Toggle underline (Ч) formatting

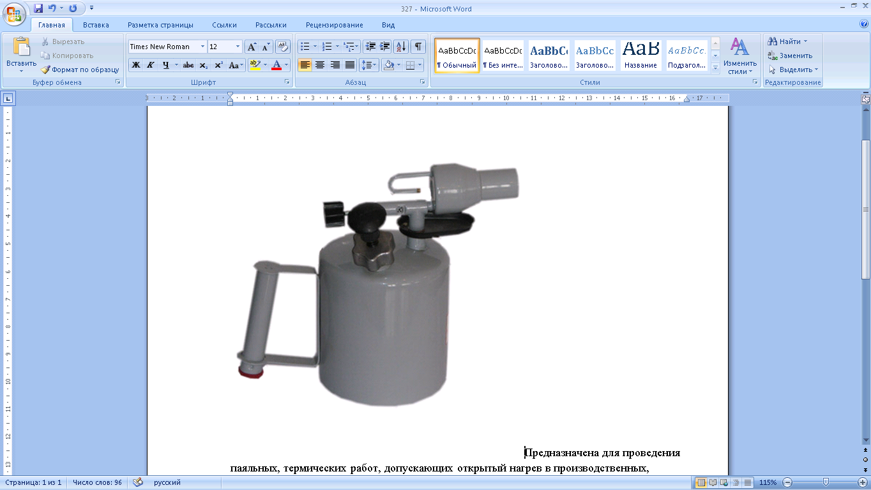pos(165,65)
